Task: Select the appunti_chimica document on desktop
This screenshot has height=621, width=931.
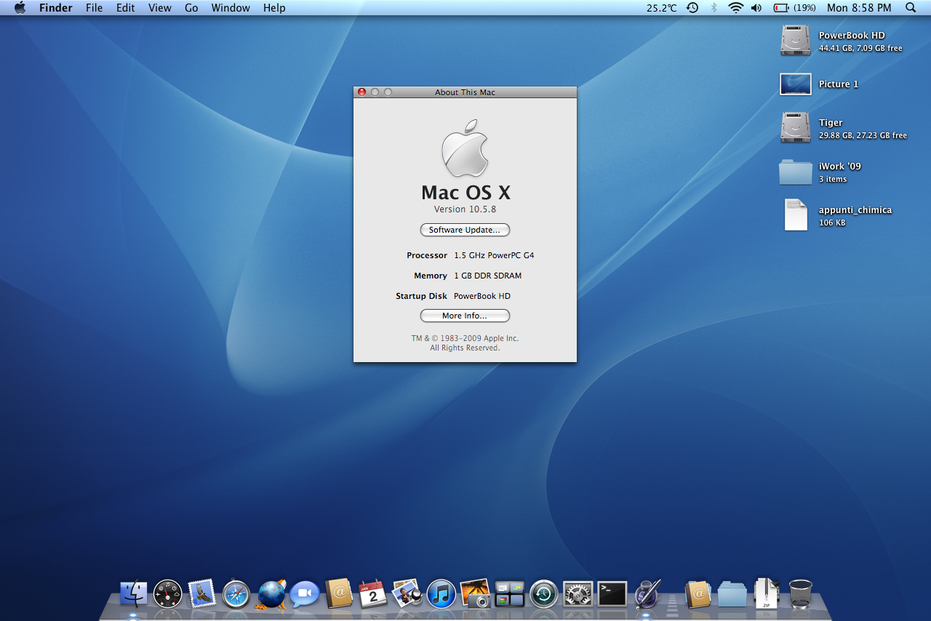Action: click(796, 215)
